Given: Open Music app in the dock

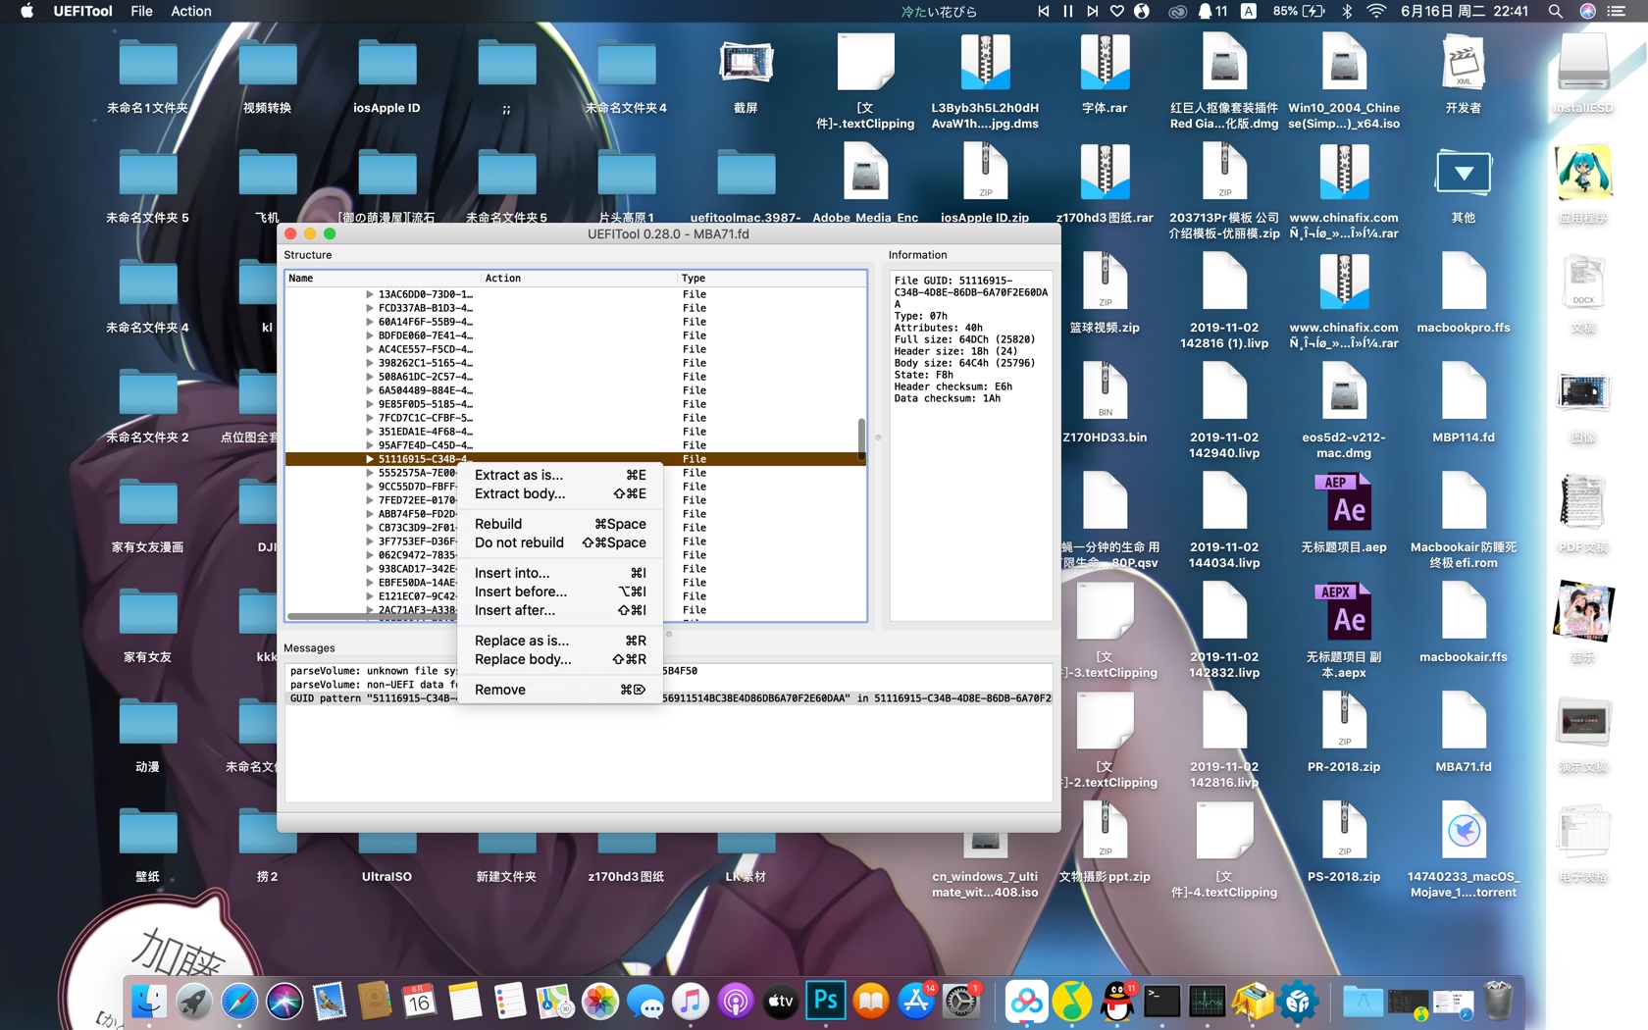Looking at the screenshot, I should point(691,1002).
